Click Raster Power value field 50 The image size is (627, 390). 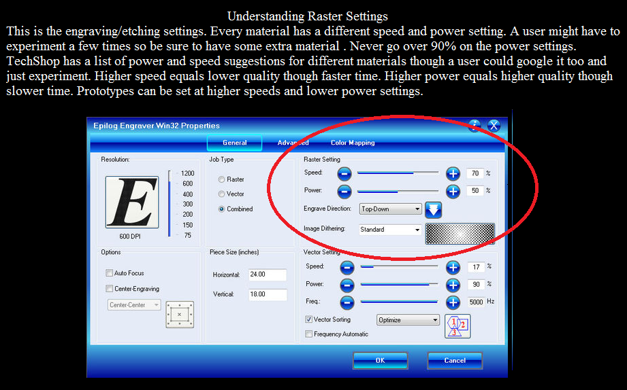tap(475, 191)
